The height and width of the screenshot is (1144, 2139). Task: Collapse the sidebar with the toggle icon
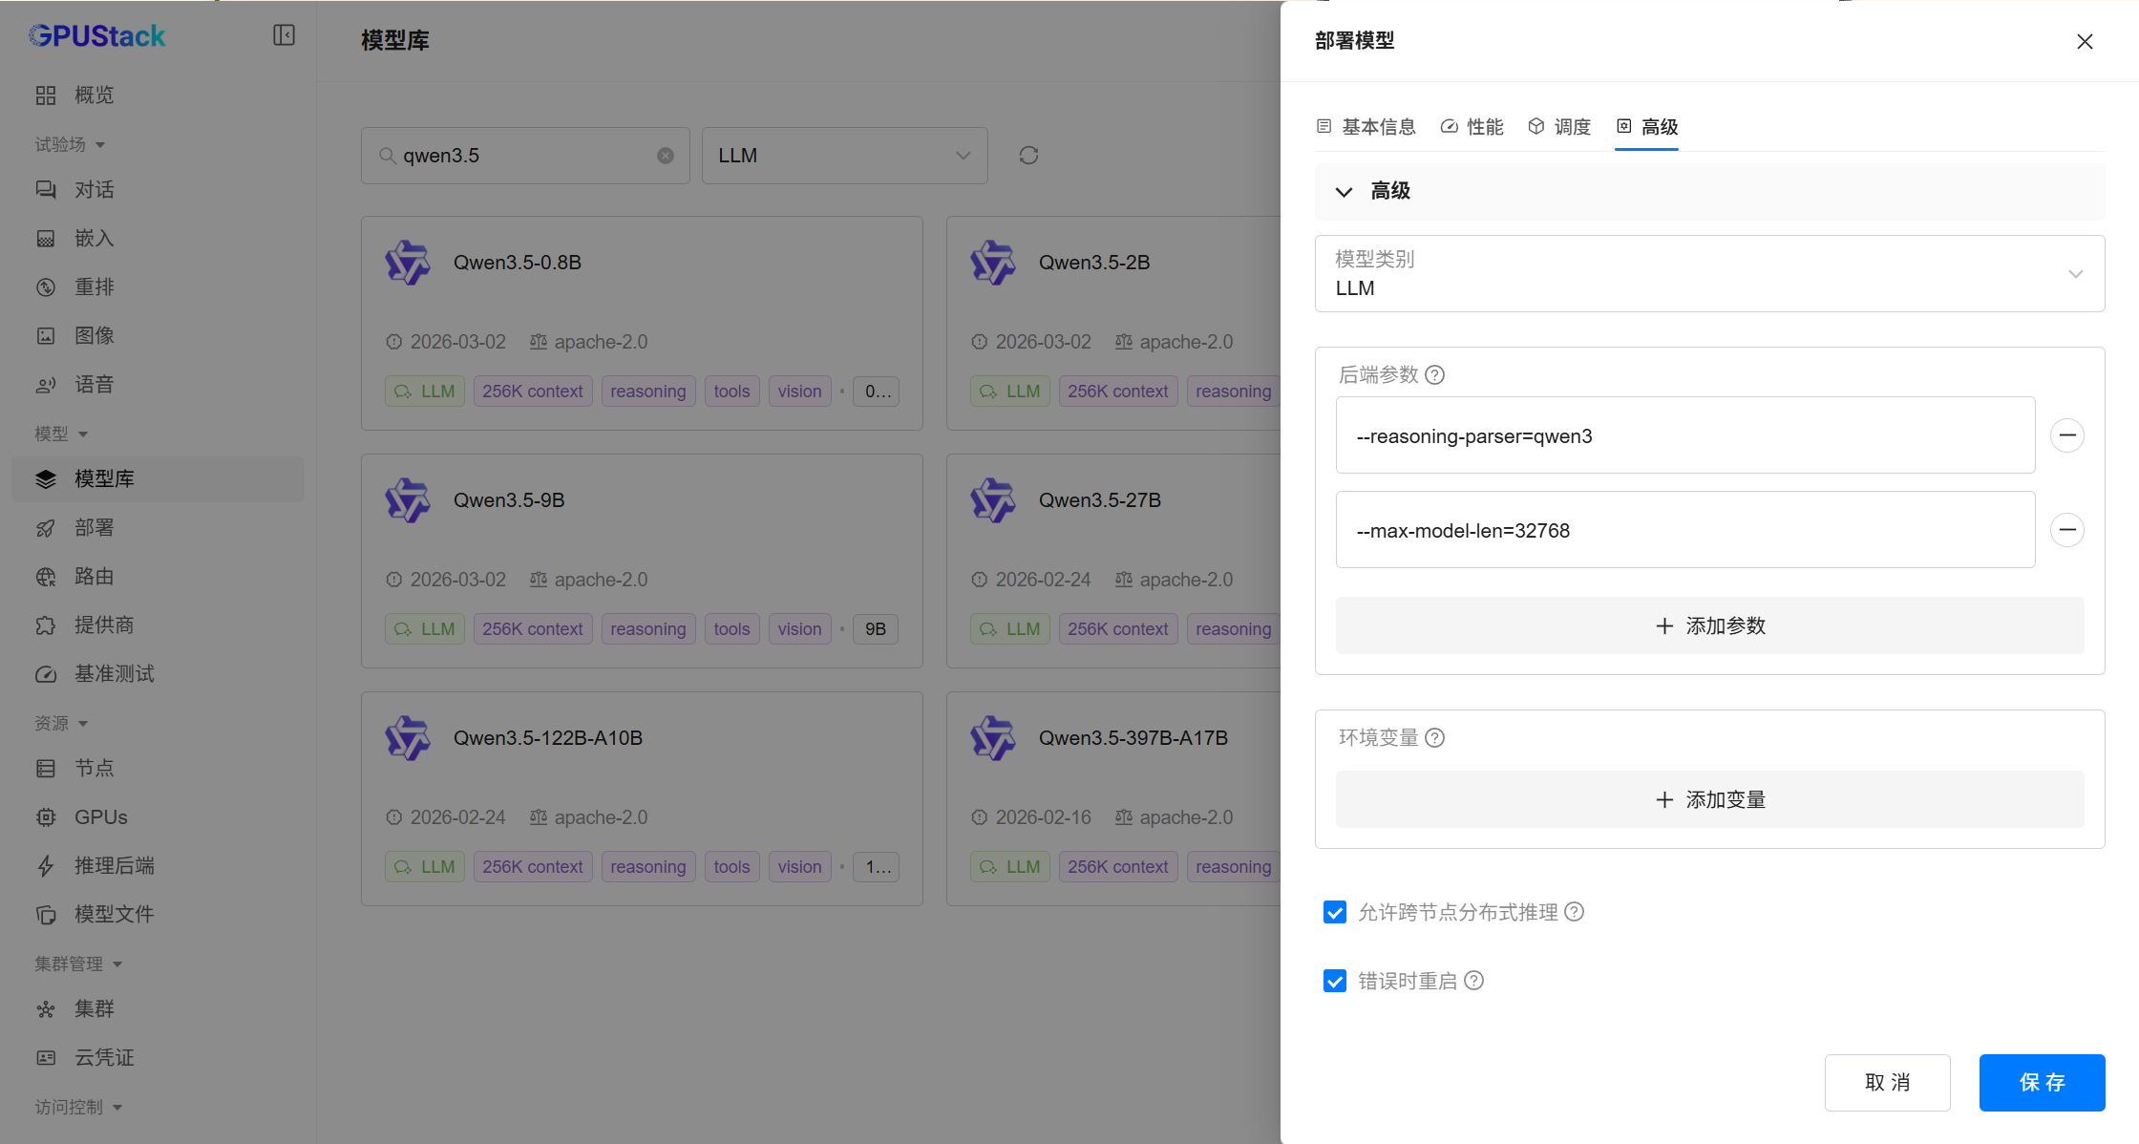click(284, 35)
